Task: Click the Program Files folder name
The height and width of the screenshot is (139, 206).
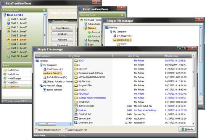Action: 85,86
